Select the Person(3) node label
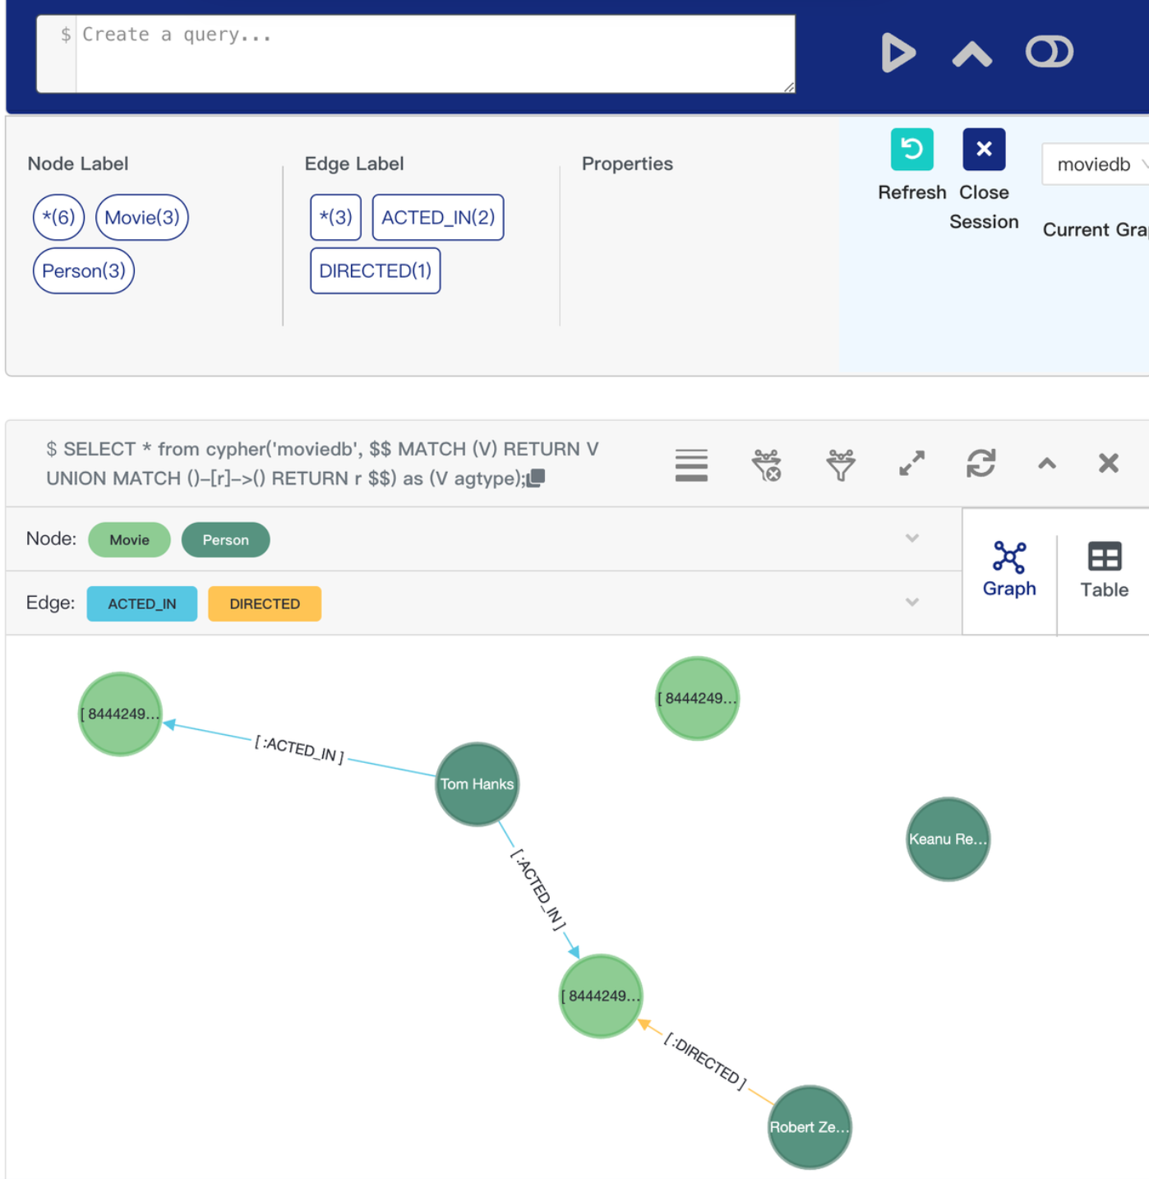The image size is (1149, 1179). [x=84, y=271]
